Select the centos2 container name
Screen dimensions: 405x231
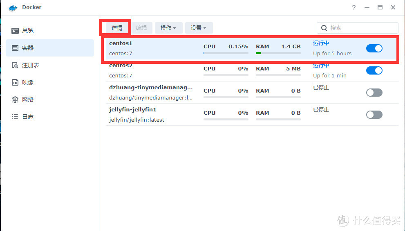pos(121,66)
